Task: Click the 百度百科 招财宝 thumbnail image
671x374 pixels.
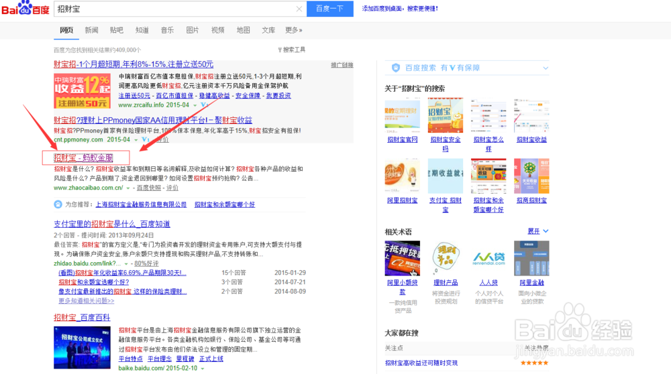Action: tap(82, 347)
